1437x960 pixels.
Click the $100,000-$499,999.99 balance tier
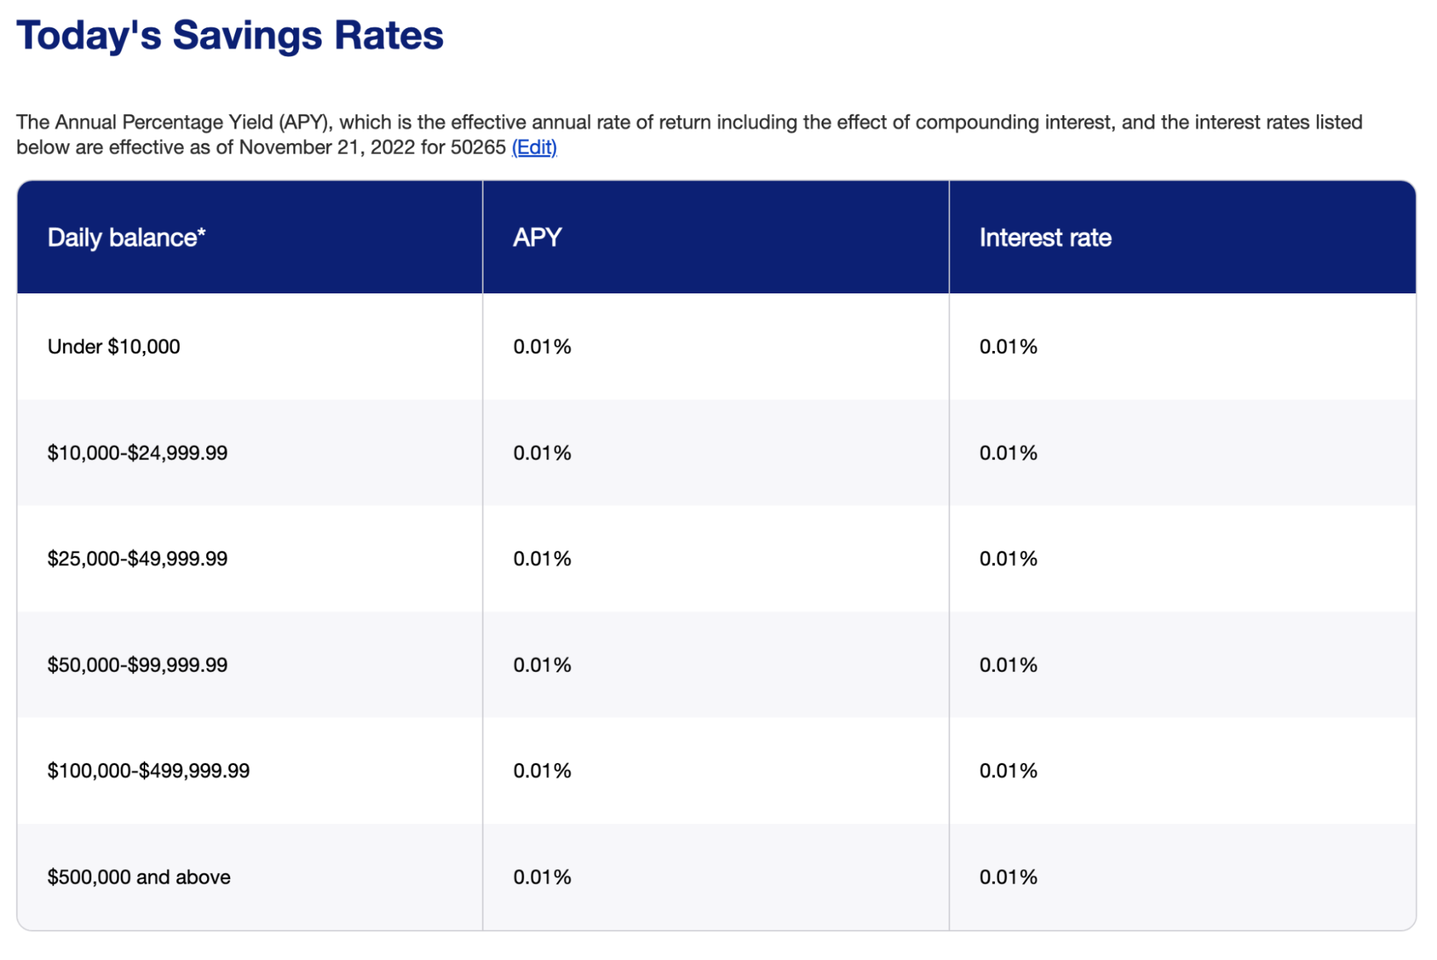(x=148, y=771)
